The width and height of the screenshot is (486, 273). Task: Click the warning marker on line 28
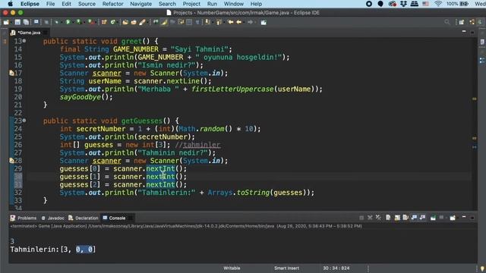pyautogui.click(x=11, y=161)
